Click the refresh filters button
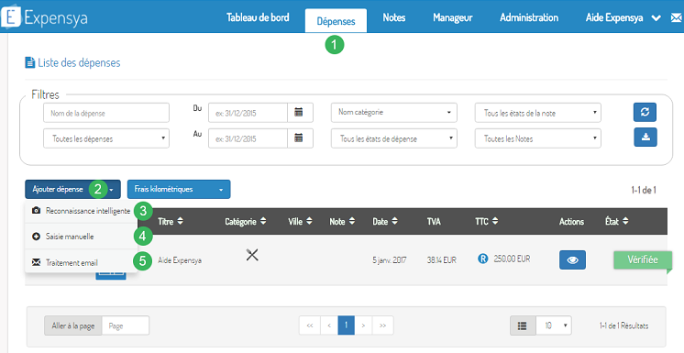The image size is (684, 353). 645,112
